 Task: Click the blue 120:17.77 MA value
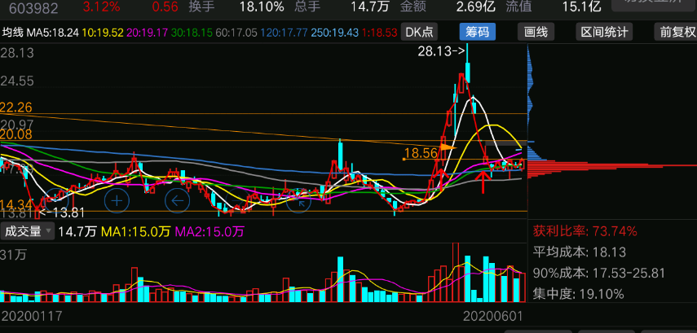tap(285, 33)
